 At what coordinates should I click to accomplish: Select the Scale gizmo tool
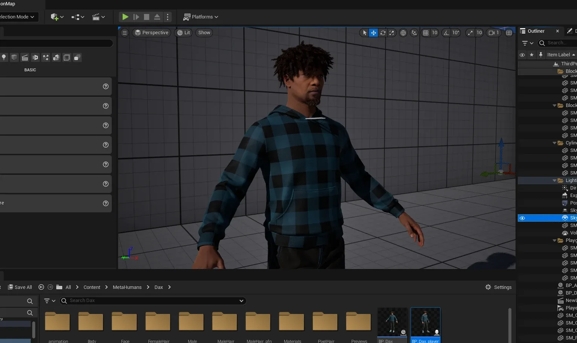pyautogui.click(x=392, y=33)
